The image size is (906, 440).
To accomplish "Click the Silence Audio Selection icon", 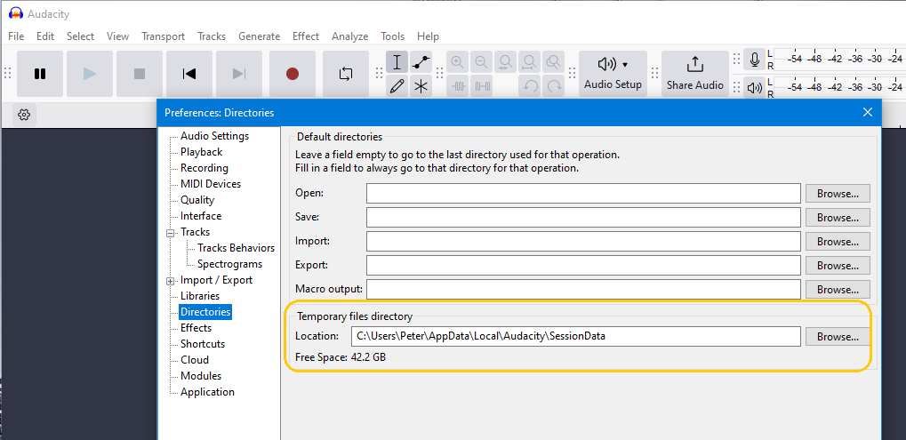I will tap(481, 86).
